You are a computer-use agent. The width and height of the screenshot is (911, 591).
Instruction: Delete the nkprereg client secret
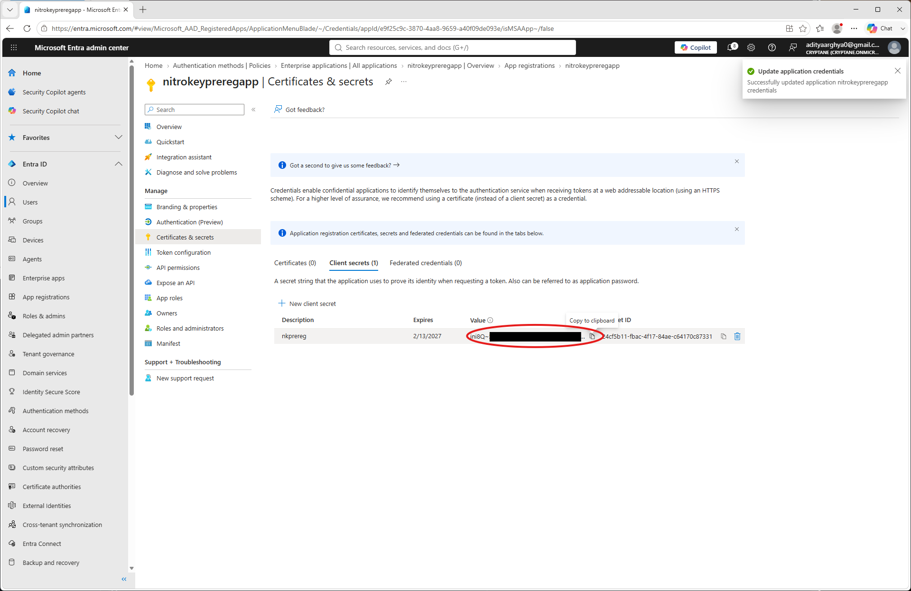click(737, 336)
